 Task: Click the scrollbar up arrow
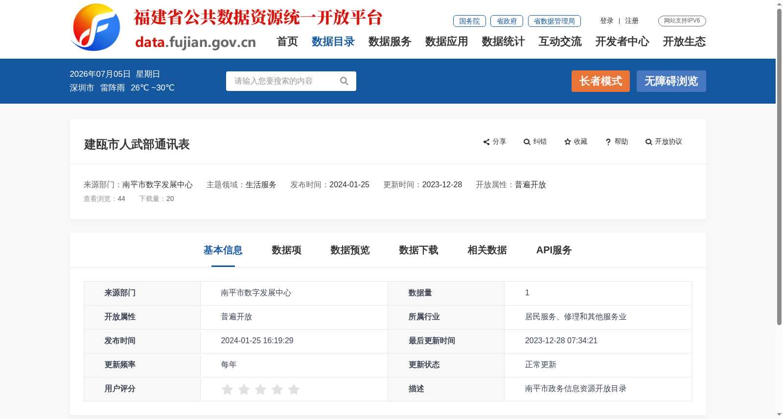(x=779, y=4)
